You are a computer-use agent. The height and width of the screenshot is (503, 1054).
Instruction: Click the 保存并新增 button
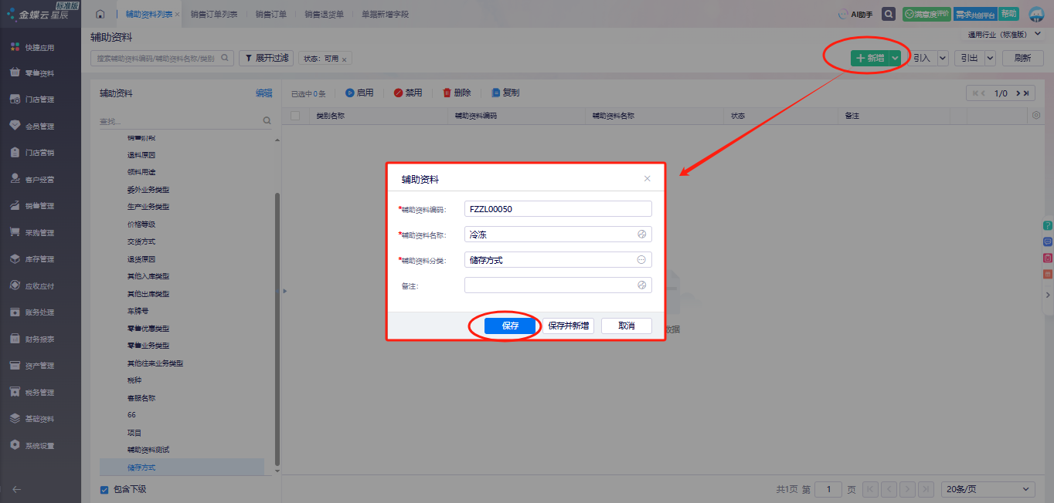tap(568, 326)
